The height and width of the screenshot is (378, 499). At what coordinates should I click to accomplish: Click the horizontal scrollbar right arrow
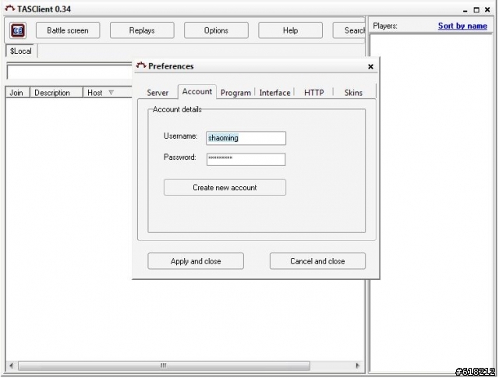tap(358, 366)
